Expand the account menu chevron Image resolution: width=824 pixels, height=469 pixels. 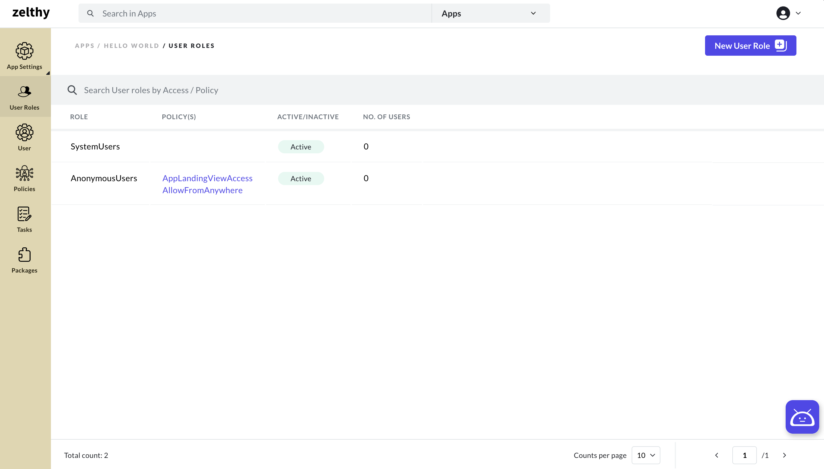[798, 13]
